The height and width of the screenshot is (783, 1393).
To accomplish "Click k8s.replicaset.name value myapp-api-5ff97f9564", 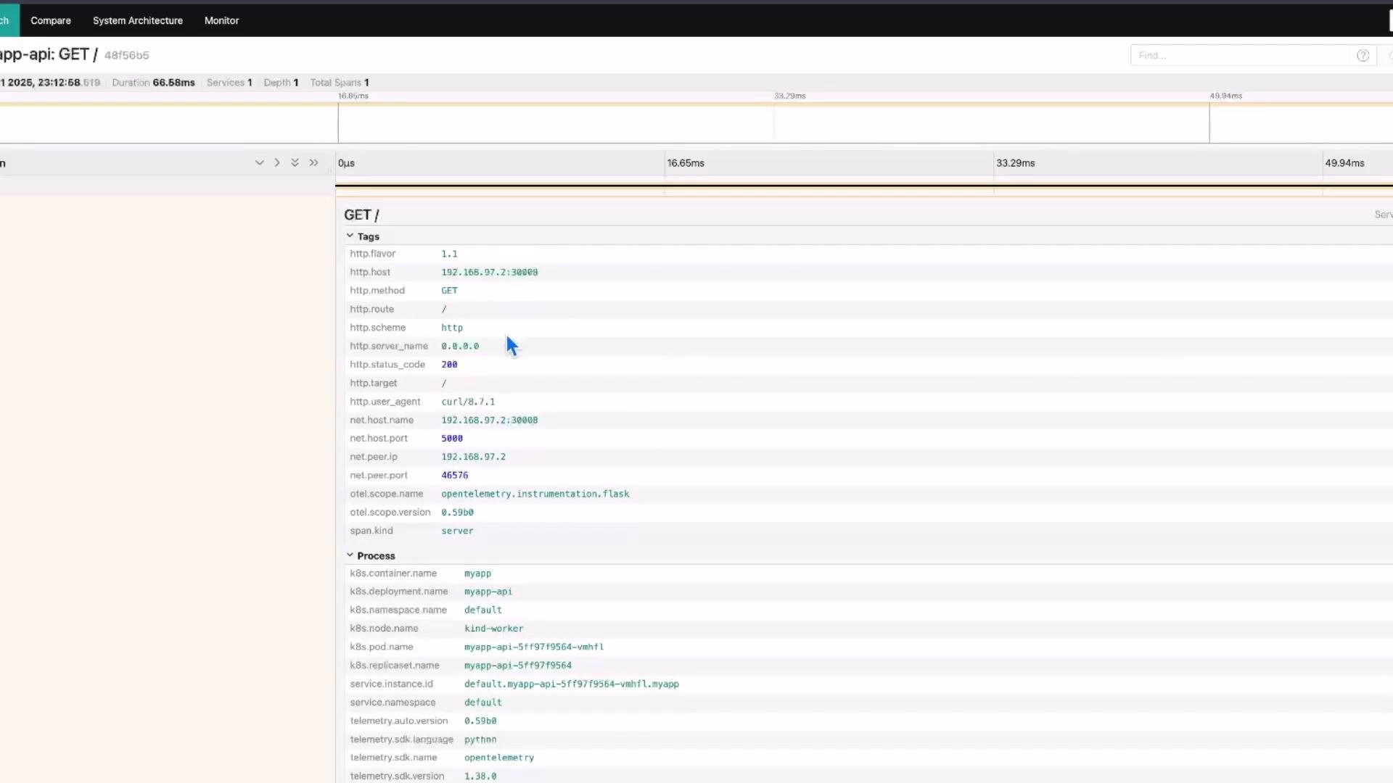I will (x=518, y=666).
